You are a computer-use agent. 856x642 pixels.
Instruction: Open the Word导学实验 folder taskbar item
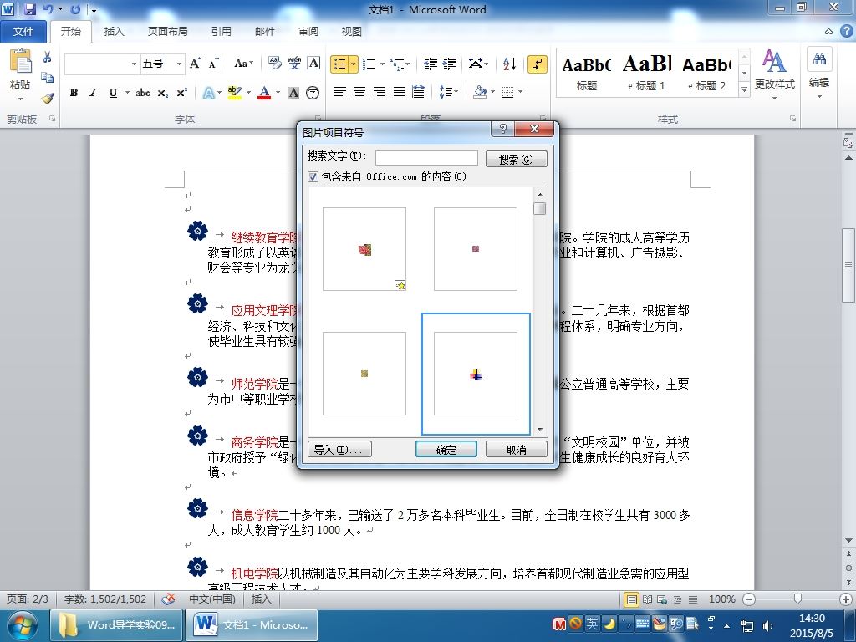115,625
